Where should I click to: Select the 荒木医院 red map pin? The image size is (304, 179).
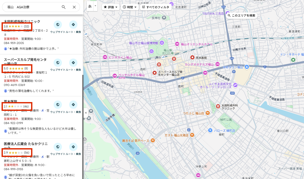(192, 58)
